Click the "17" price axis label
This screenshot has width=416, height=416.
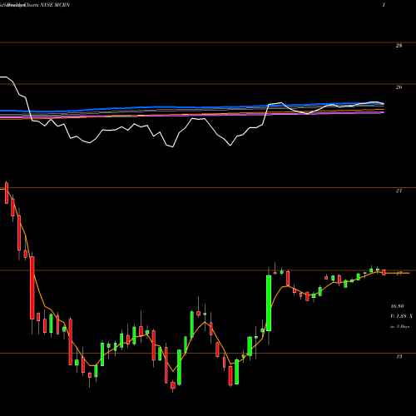[x=399, y=274]
